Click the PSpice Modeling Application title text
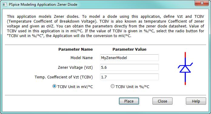 coord(43,5)
